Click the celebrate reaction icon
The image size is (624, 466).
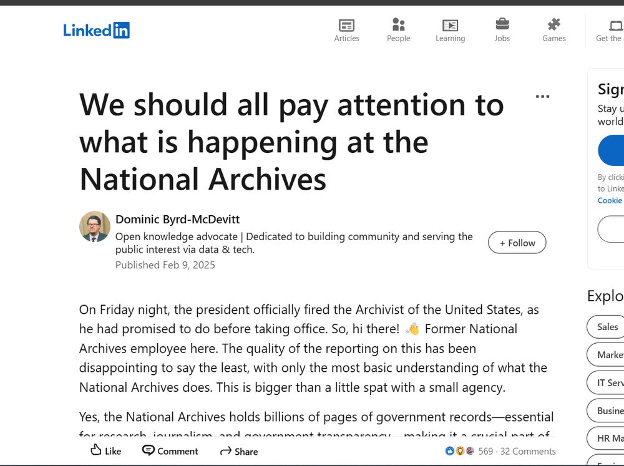(470, 451)
